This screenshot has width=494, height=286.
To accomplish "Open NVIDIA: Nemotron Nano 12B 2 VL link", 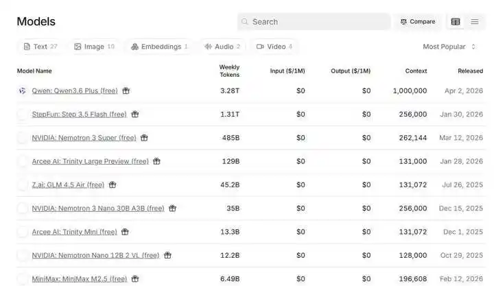I will pos(95,255).
